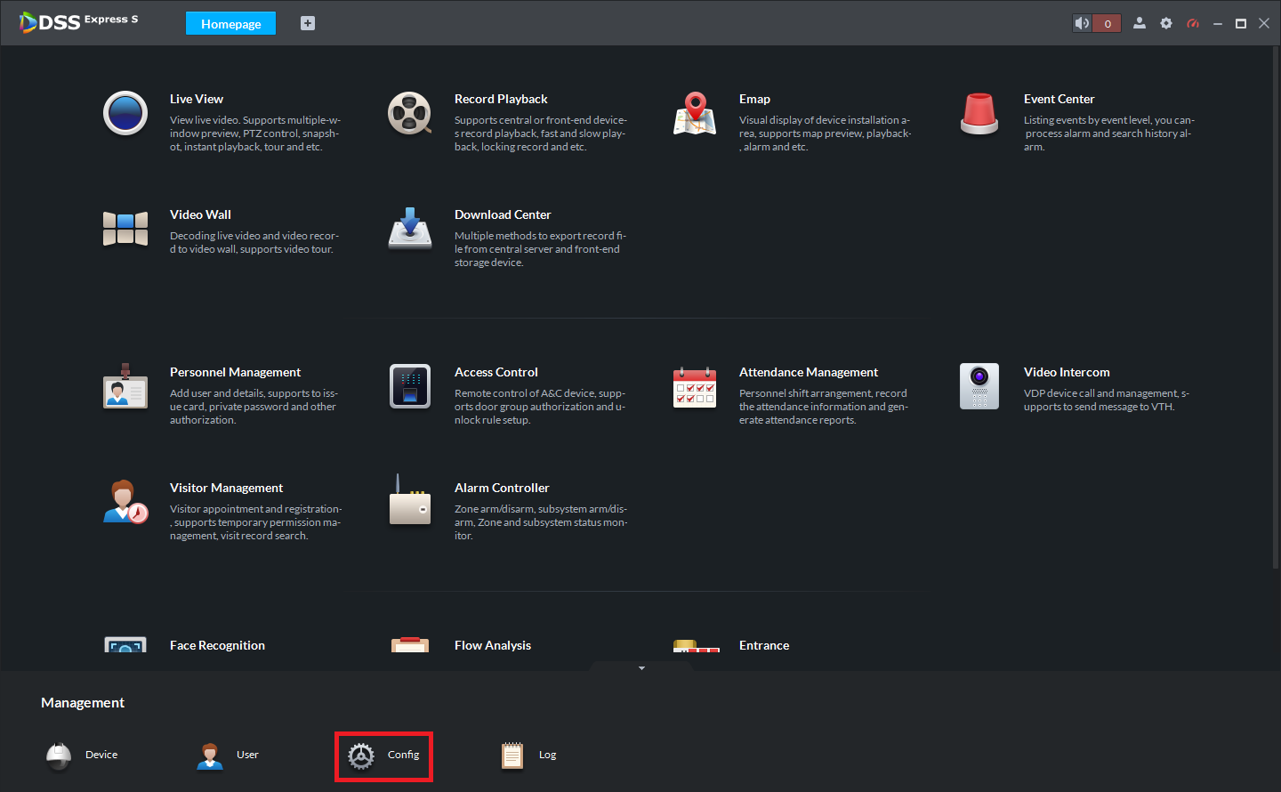
Task: Open the Visitor Management person icon
Action: (x=125, y=502)
